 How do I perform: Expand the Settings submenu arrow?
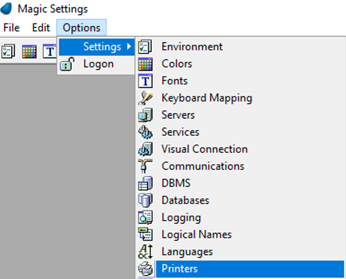[x=129, y=46]
